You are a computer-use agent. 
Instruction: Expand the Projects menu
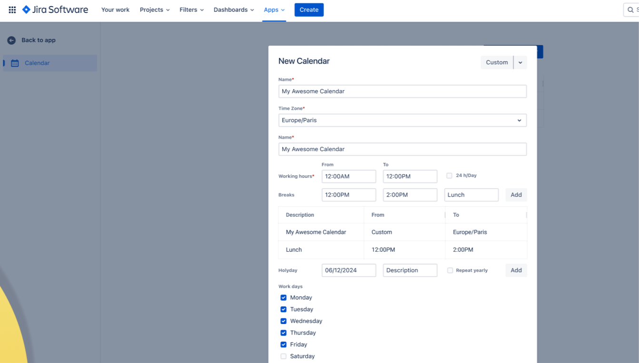[155, 10]
